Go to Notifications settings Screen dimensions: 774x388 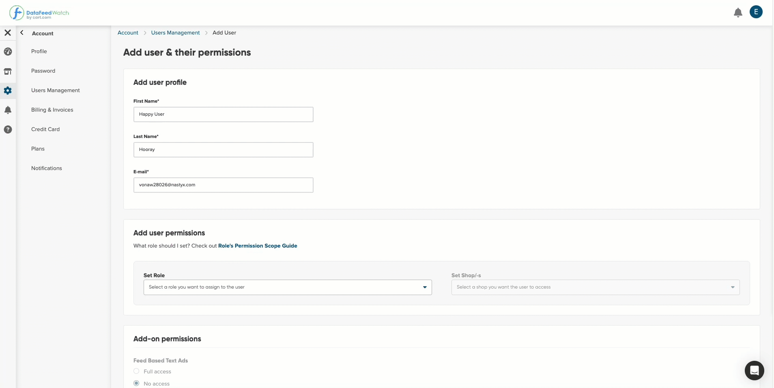[x=47, y=168]
